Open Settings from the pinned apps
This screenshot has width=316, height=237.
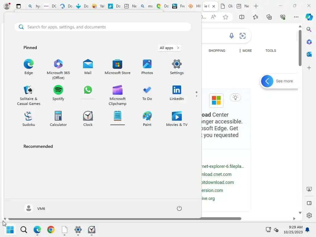coord(177,67)
